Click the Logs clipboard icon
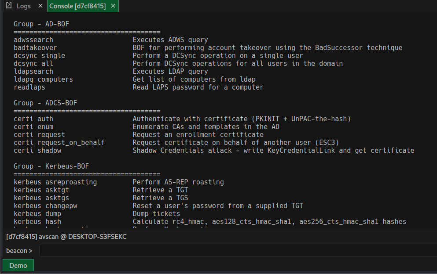 9,6
